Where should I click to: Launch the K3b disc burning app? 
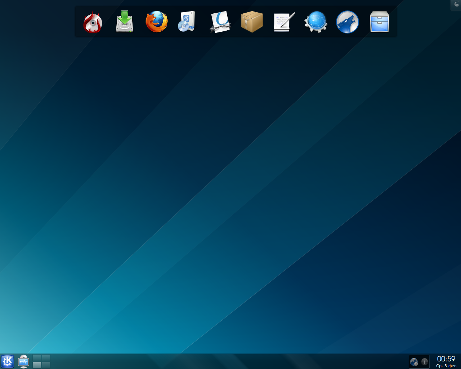click(x=93, y=22)
